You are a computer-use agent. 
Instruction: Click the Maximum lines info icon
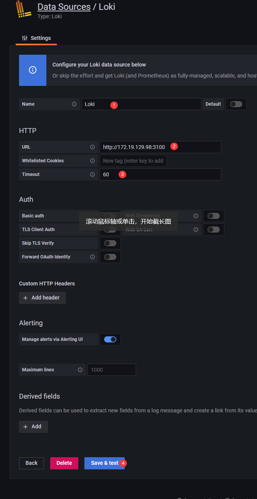pos(80,370)
